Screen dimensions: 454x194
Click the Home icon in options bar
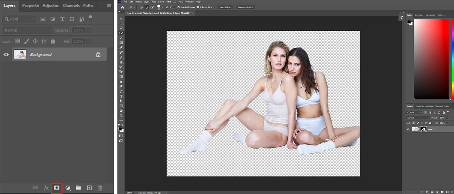coord(122,7)
